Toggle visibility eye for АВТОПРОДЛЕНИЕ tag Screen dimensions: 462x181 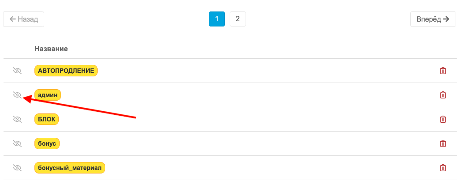pos(17,71)
